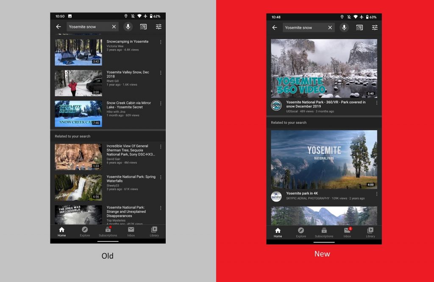Select the Subscriptions tab in the New screen

point(324,232)
